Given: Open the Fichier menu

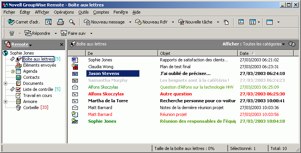Looking at the screenshot, I should click(x=9, y=12).
